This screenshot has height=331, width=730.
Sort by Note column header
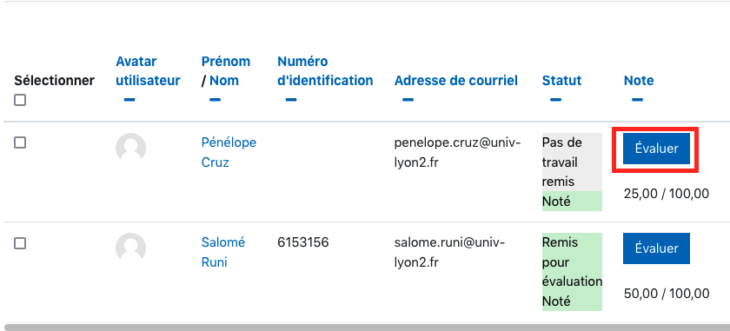[639, 81]
